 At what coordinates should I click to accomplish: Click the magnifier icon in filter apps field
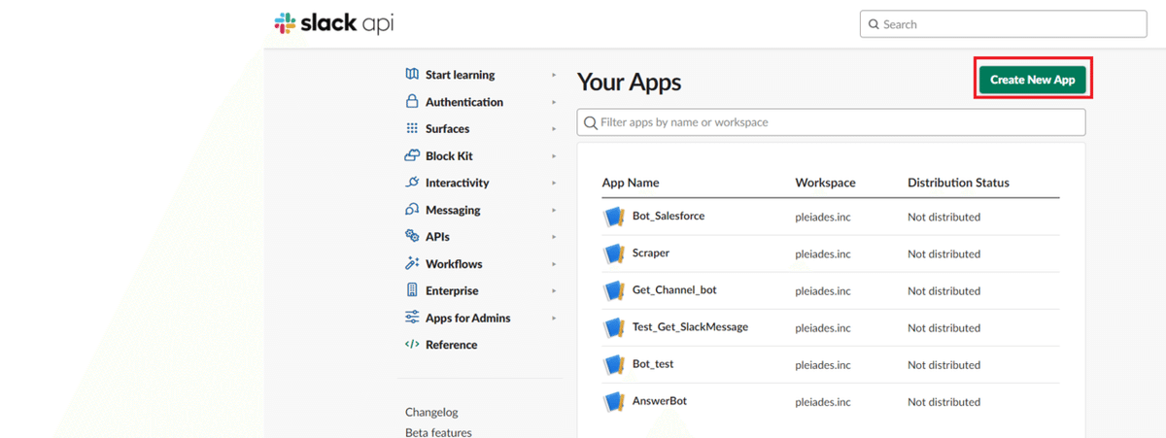click(591, 122)
